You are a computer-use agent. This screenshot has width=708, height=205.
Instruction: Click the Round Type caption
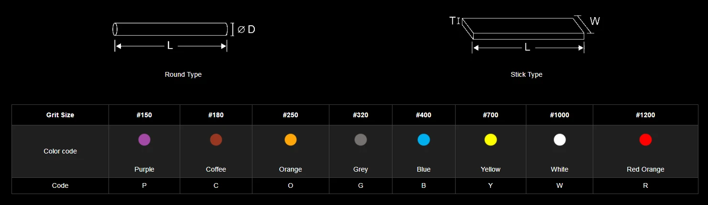(x=183, y=74)
